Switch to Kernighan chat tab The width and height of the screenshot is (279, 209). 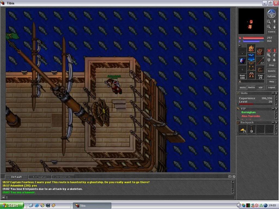click(x=40, y=177)
